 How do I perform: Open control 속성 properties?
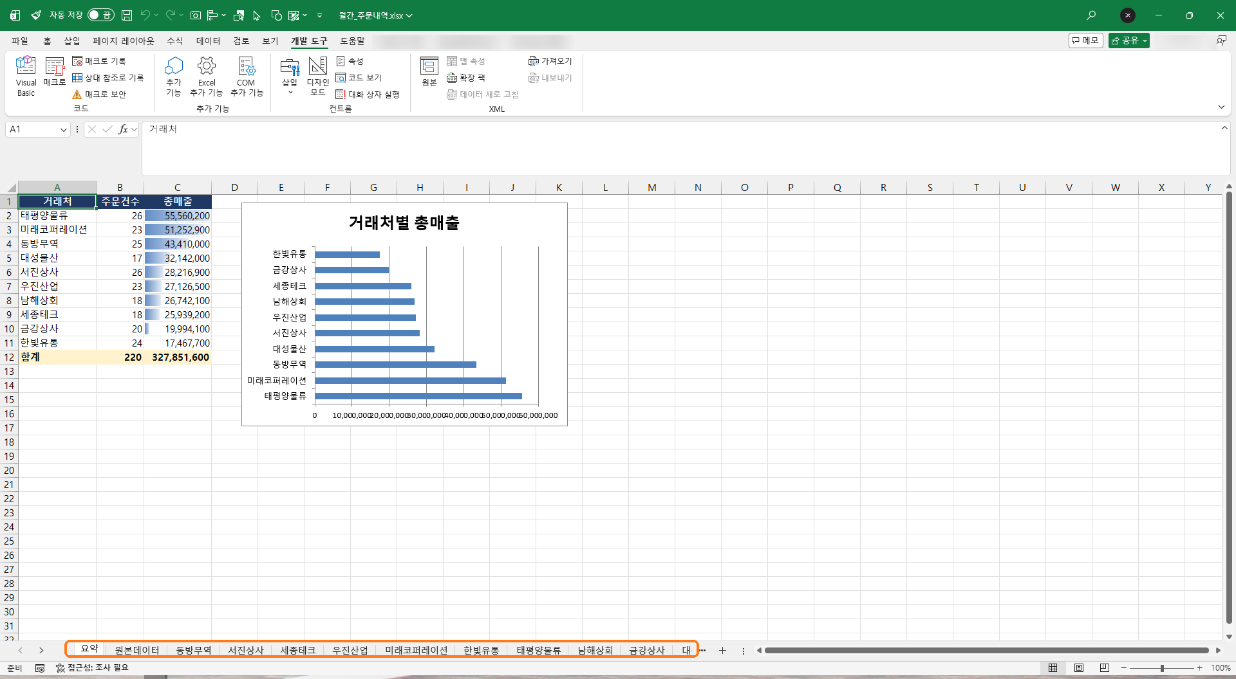click(350, 61)
